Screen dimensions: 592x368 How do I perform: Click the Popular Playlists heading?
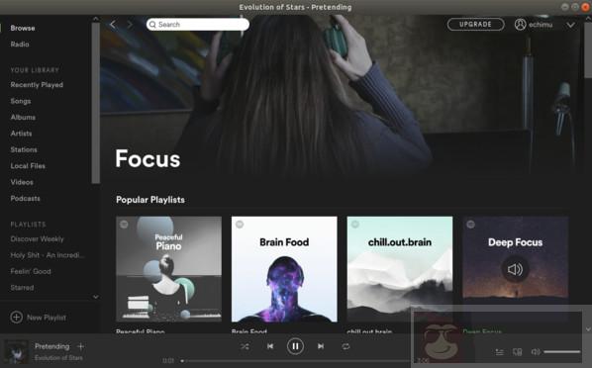pos(150,200)
